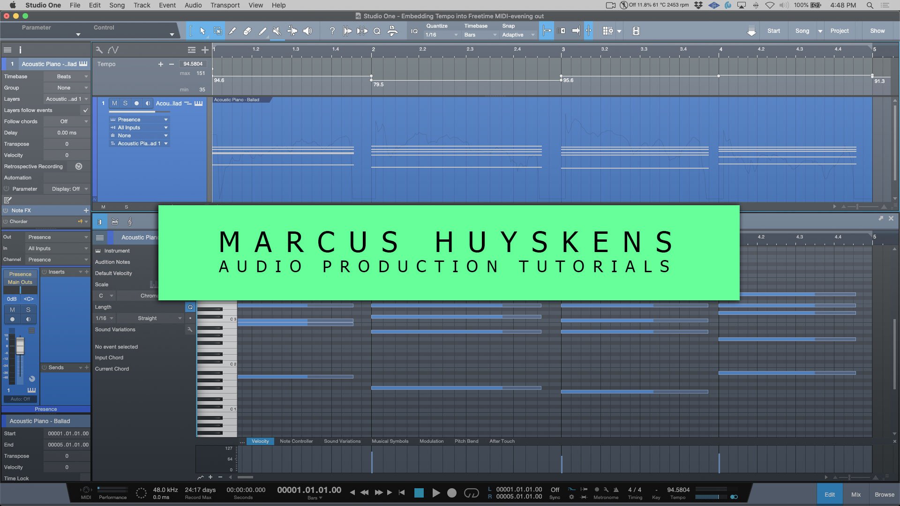Screen dimensions: 900x506
Task: Open Length Straight dropdown
Action: click(x=150, y=318)
